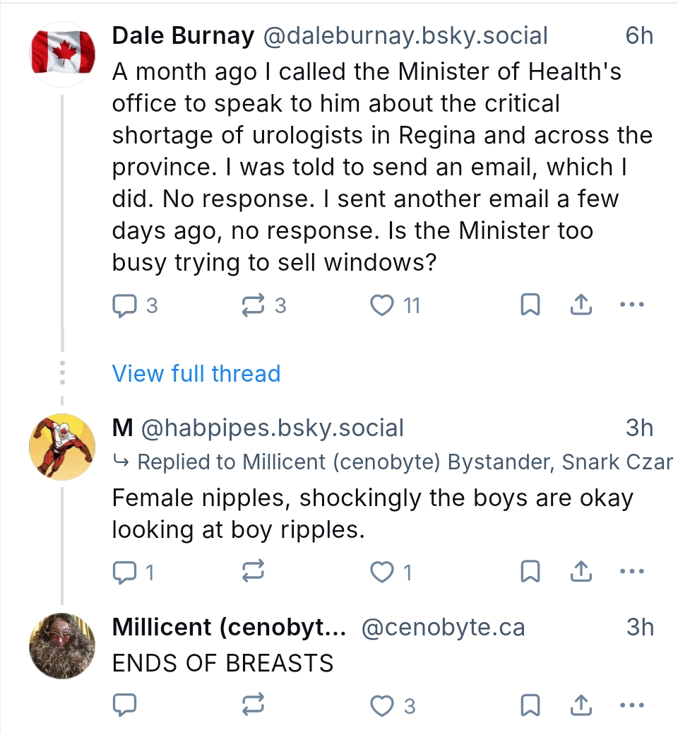678x733 pixels.
Task: Like the post by habpipes
Action: pyautogui.click(x=382, y=571)
